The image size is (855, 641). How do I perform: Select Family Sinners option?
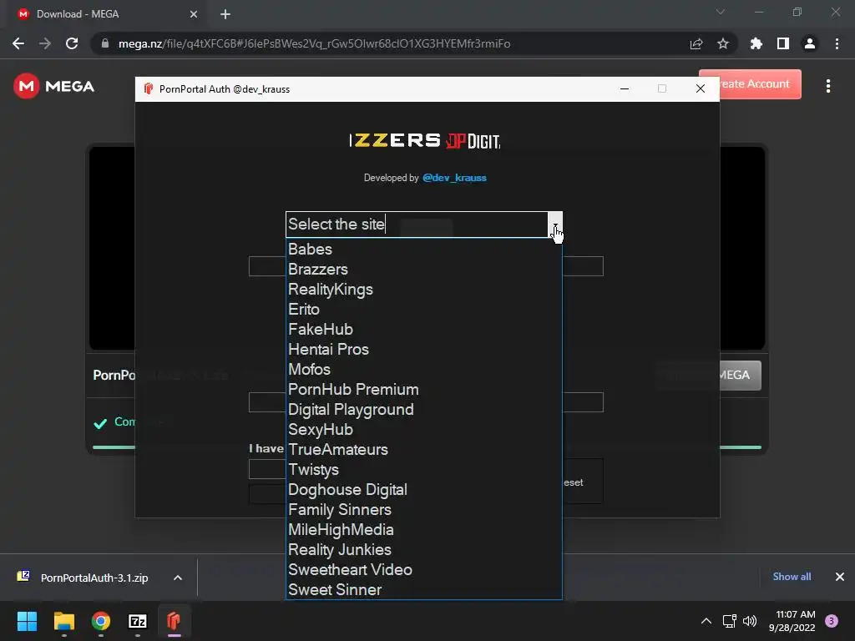tap(423, 510)
